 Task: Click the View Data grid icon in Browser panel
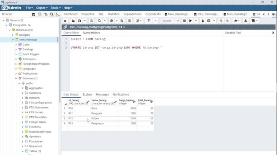click(40, 14)
